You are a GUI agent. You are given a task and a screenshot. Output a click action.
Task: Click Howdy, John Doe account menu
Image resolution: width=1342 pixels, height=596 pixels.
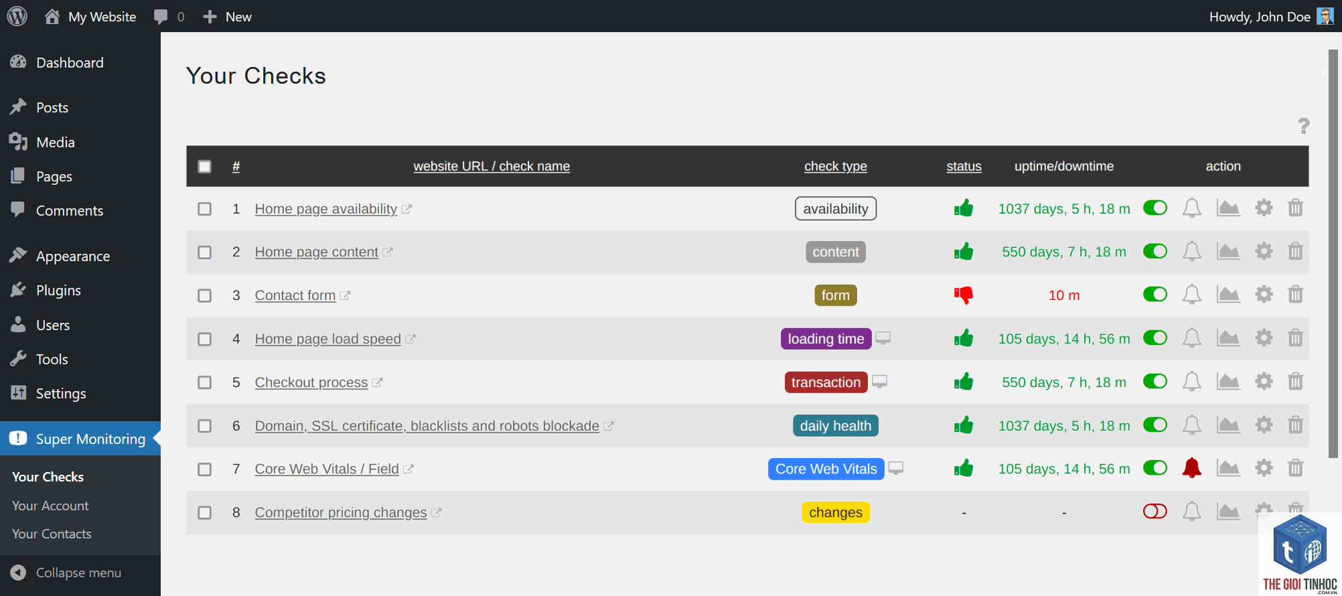point(1270,17)
